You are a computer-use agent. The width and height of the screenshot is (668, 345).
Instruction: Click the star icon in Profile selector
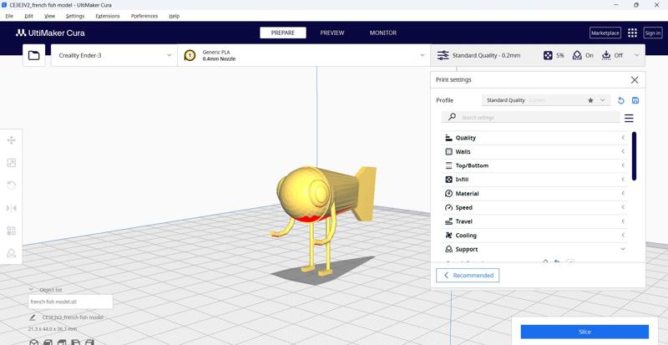(x=590, y=100)
